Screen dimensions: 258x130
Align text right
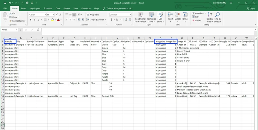(74, 20)
